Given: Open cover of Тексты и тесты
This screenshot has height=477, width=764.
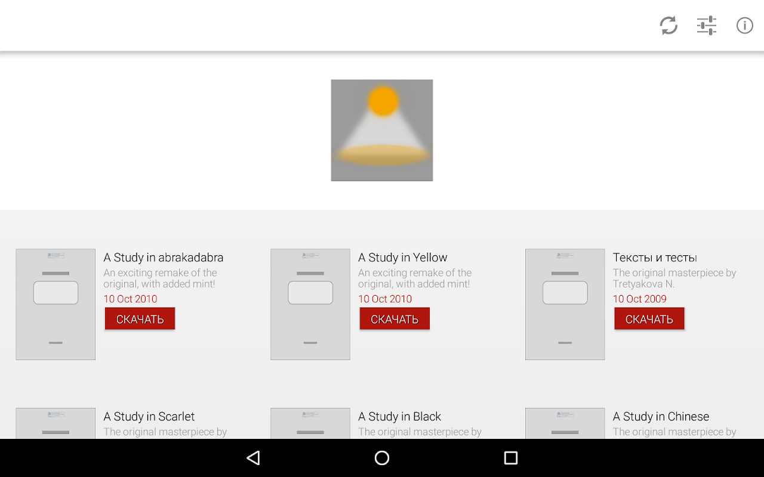Looking at the screenshot, I should tap(565, 304).
